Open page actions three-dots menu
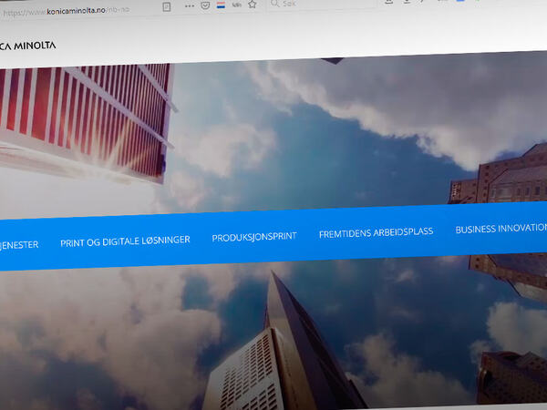This screenshot has width=547, height=410. (190, 6)
